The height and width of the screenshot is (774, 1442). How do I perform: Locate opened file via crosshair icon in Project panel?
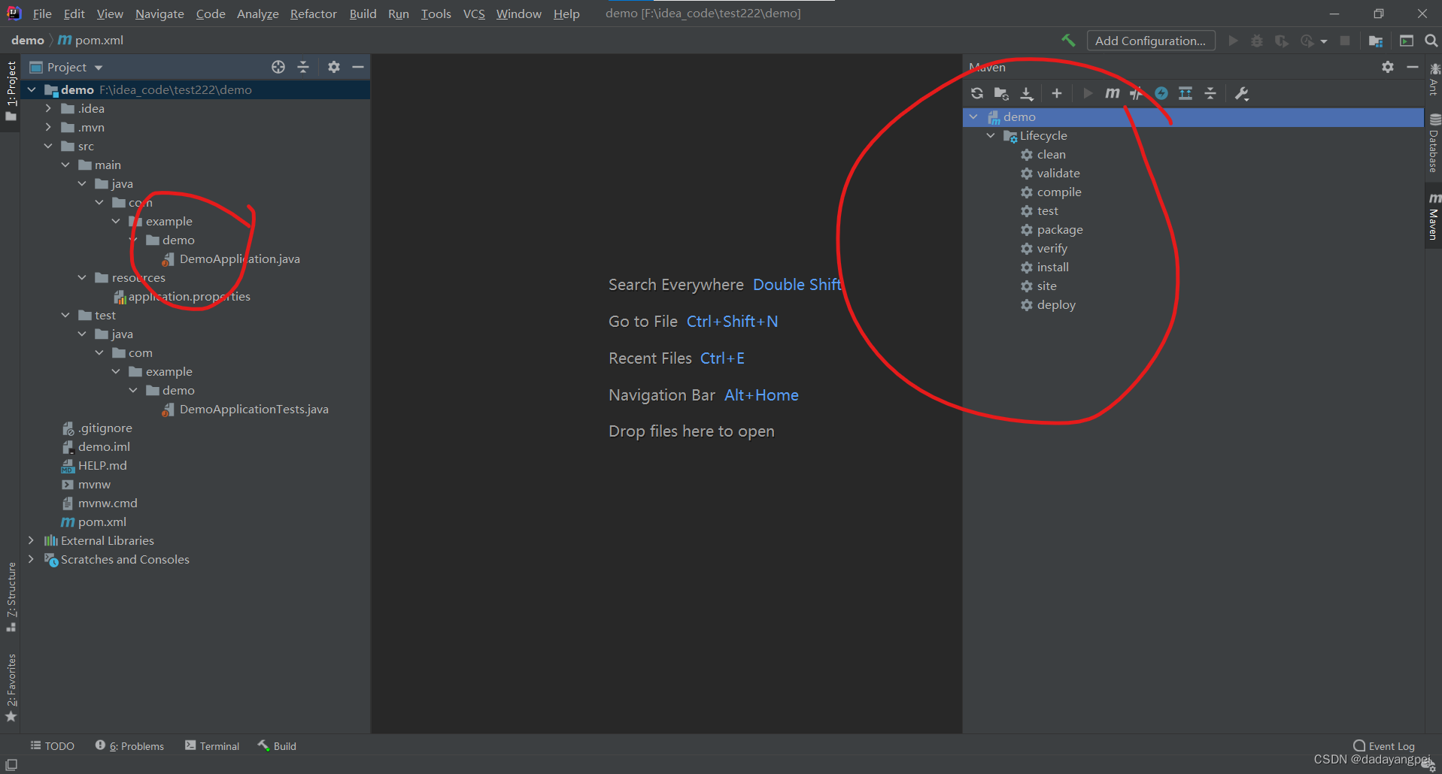[x=278, y=67]
